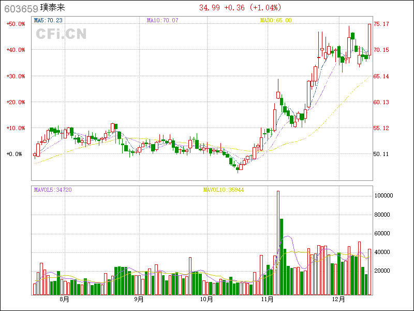Image resolution: width=414 pixels, height=311 pixels.
Task: Select the 9月 marker on time axis
Action: click(139, 300)
